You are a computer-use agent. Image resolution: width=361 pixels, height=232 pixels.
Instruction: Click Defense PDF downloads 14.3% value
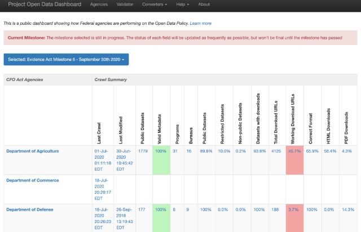348,209
